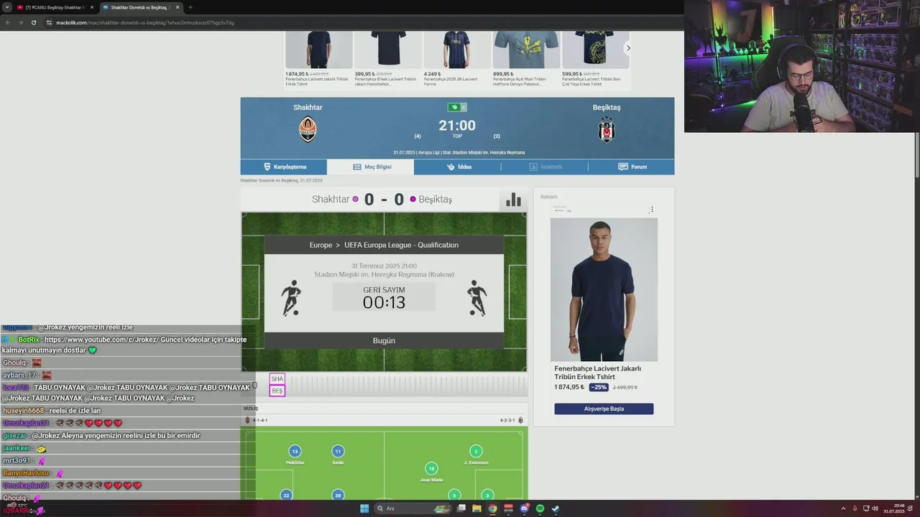This screenshot has height=517, width=920.
Task: Open the 599,95 ₺ product thumbnail
Action: [x=595, y=50]
